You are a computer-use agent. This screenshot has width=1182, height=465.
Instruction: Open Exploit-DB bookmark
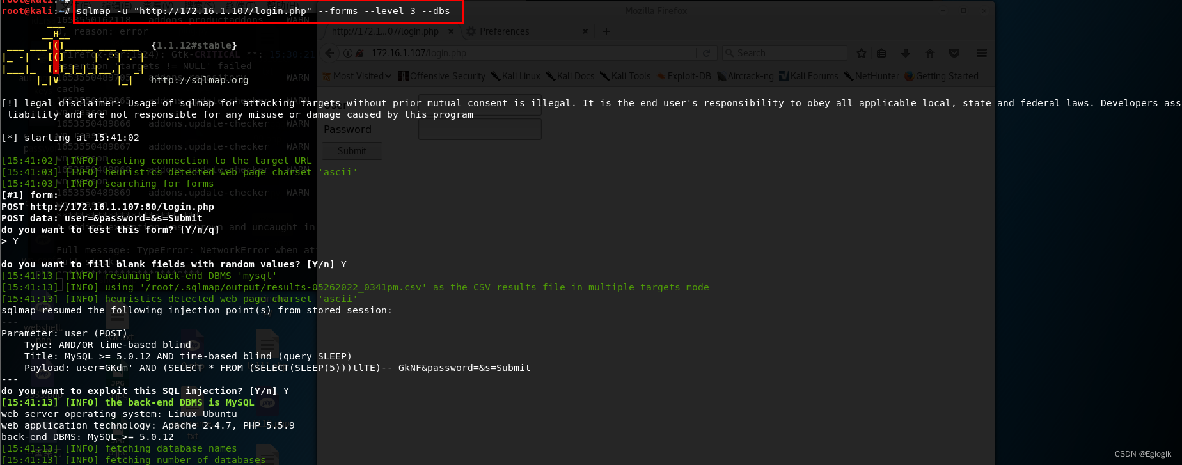684,76
